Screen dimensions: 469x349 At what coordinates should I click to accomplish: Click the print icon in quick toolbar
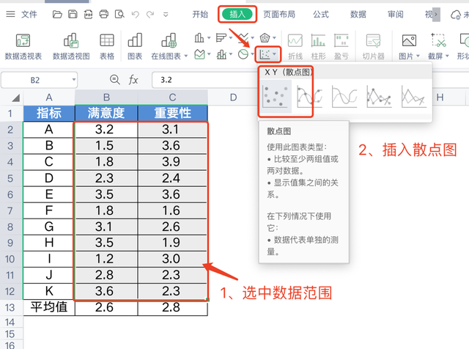[x=104, y=14]
